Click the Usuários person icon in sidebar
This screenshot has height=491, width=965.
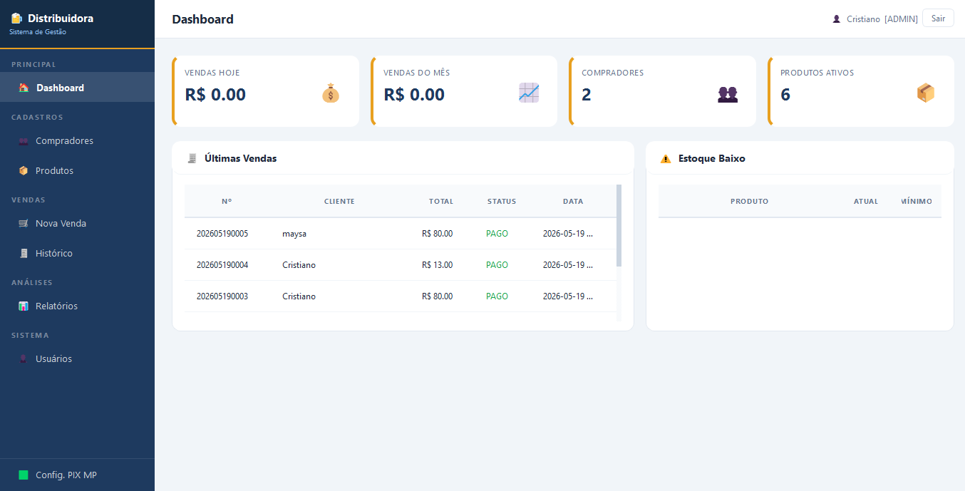(x=24, y=359)
